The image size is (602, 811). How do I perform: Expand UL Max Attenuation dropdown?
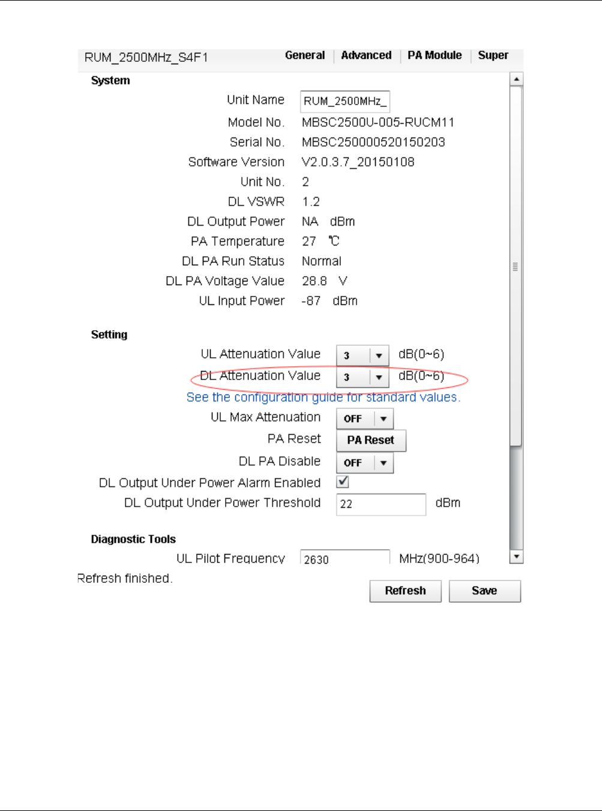click(x=365, y=419)
